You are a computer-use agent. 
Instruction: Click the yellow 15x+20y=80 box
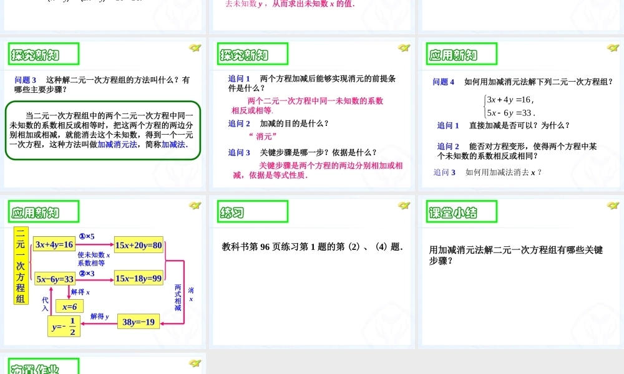(139, 245)
